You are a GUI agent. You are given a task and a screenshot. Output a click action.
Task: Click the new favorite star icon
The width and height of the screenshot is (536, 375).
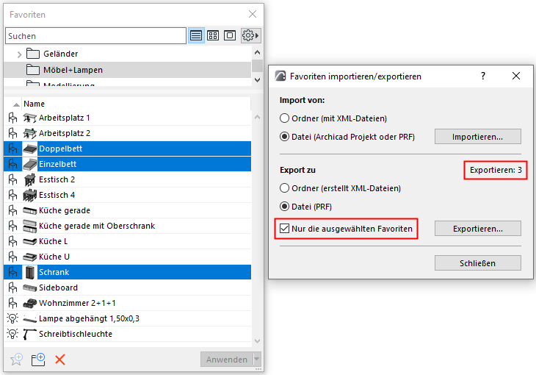[16, 360]
